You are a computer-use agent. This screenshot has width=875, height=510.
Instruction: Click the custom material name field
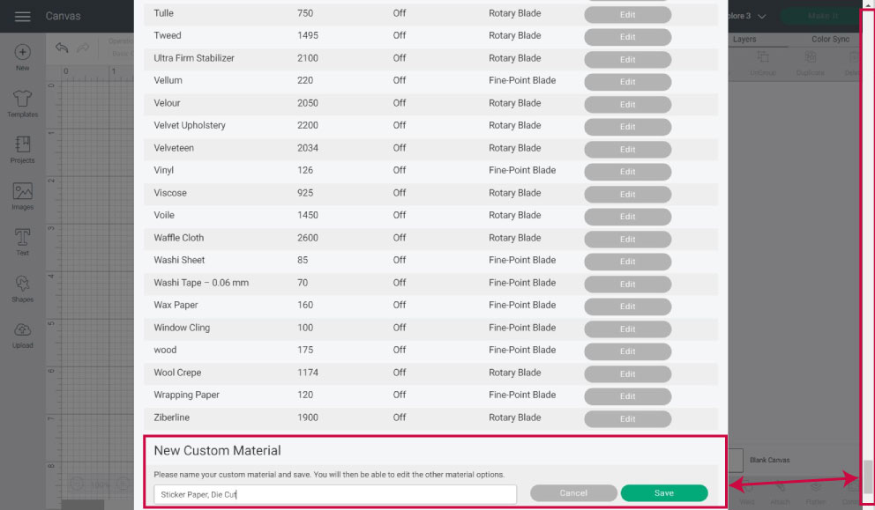click(x=333, y=494)
